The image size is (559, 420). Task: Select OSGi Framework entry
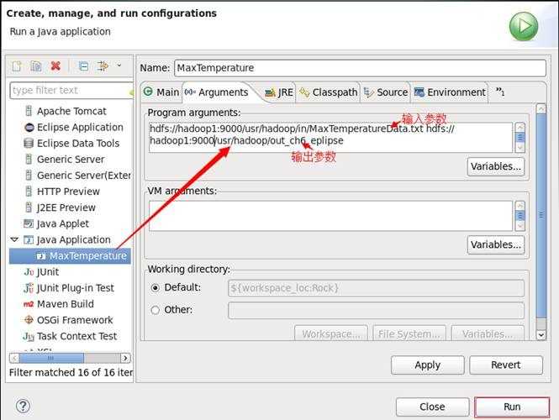tap(75, 320)
